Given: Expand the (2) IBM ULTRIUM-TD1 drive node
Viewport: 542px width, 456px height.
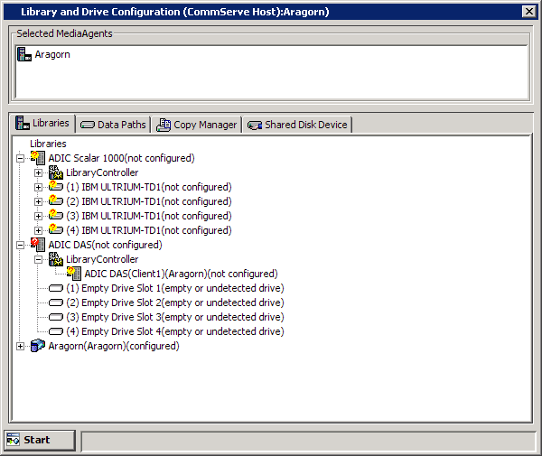Looking at the screenshot, I should tap(38, 201).
